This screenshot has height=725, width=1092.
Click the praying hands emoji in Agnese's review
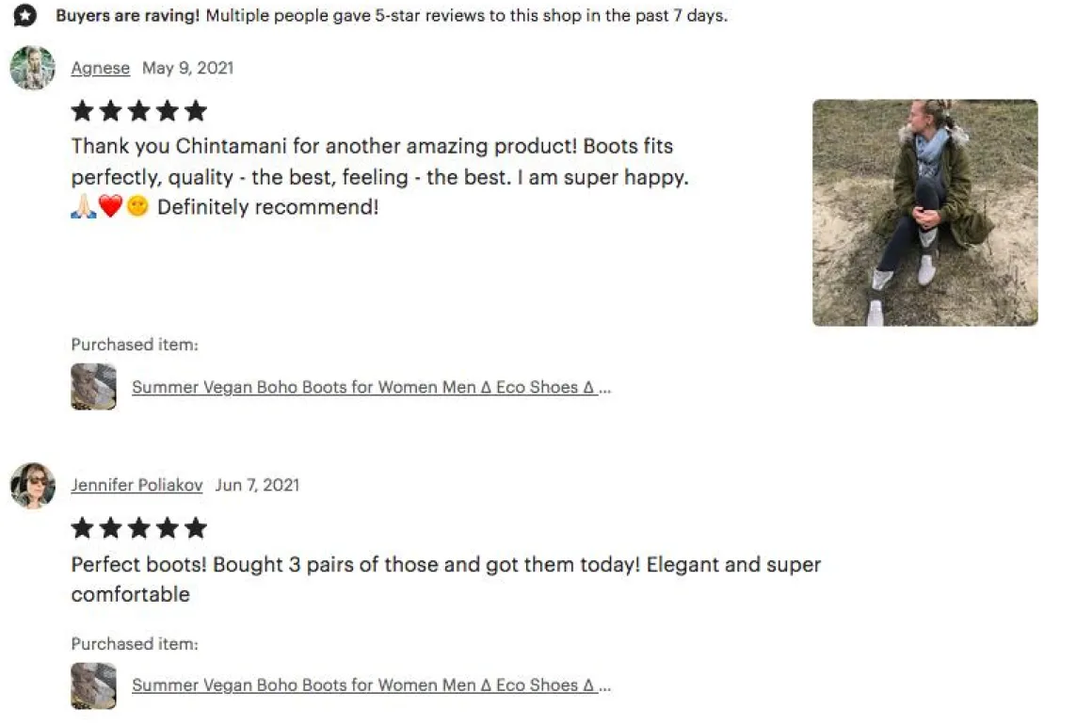click(x=84, y=206)
